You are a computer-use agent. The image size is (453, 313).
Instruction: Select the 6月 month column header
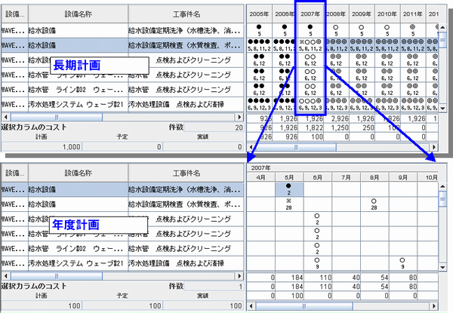click(318, 177)
